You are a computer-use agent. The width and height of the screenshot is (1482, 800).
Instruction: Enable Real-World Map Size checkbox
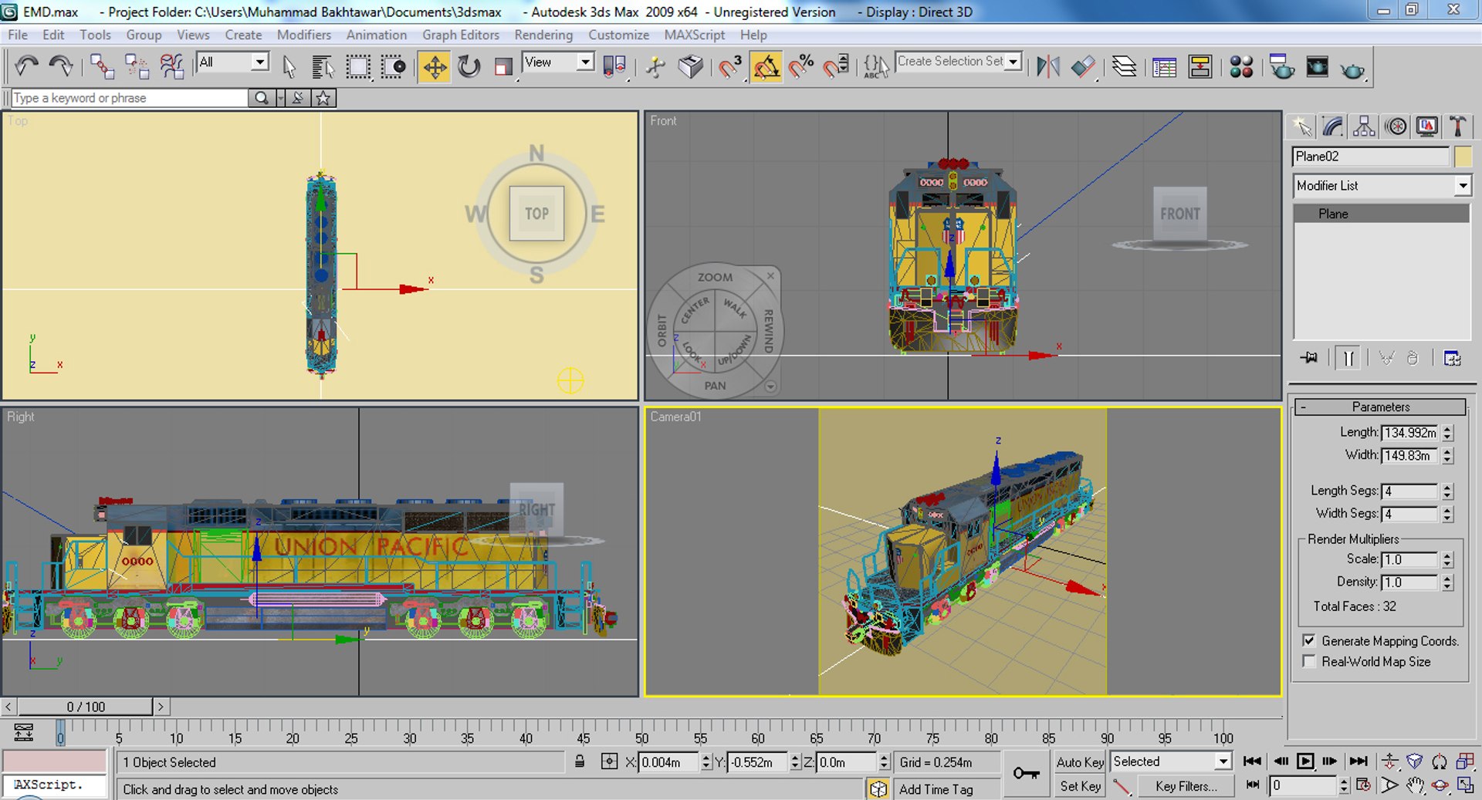click(1309, 661)
